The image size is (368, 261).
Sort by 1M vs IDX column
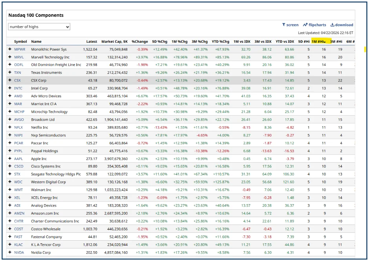click(242, 42)
